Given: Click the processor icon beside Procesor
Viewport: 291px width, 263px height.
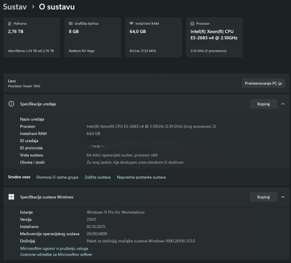Looking at the screenshot, I should click(x=192, y=24).
